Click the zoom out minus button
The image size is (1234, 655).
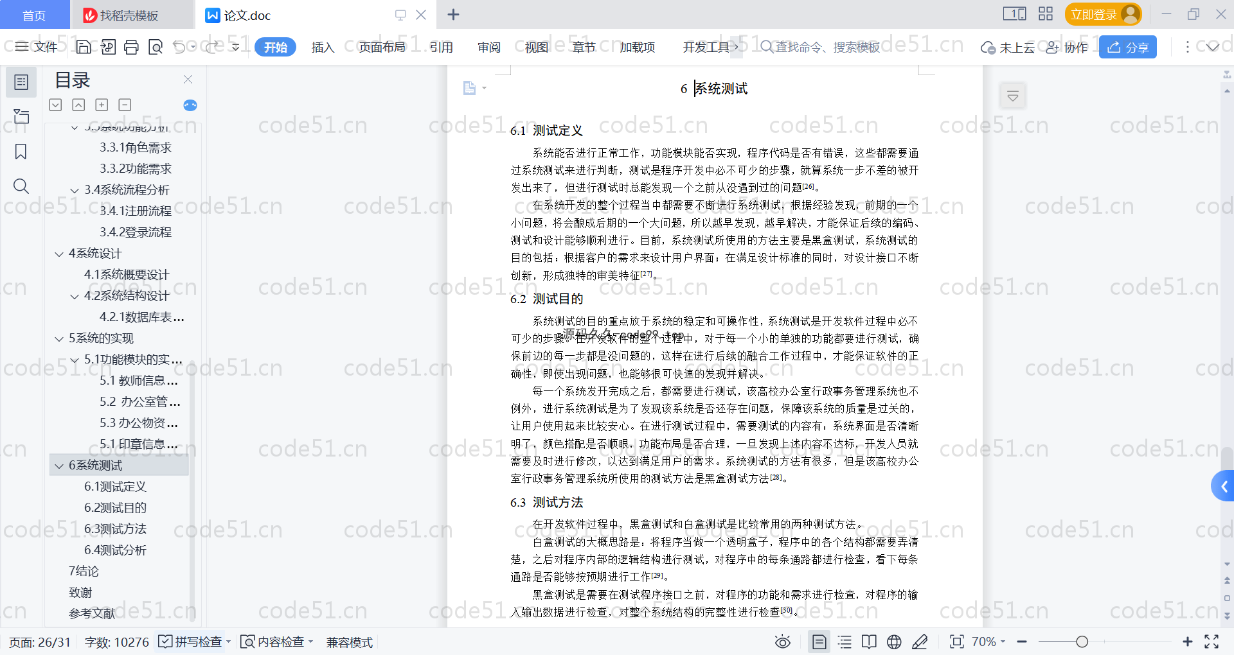coord(1022,642)
